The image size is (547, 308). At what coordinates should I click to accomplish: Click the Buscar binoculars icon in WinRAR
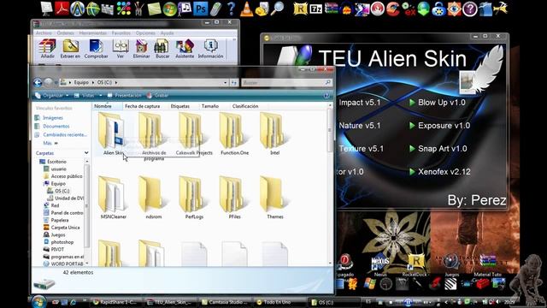162,49
